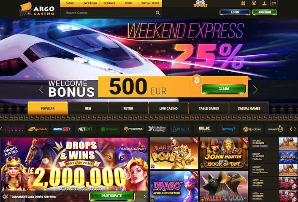The height and width of the screenshot is (202, 298).
Task: Open the Wild Pops game thumbnail
Action: pos(174,153)
